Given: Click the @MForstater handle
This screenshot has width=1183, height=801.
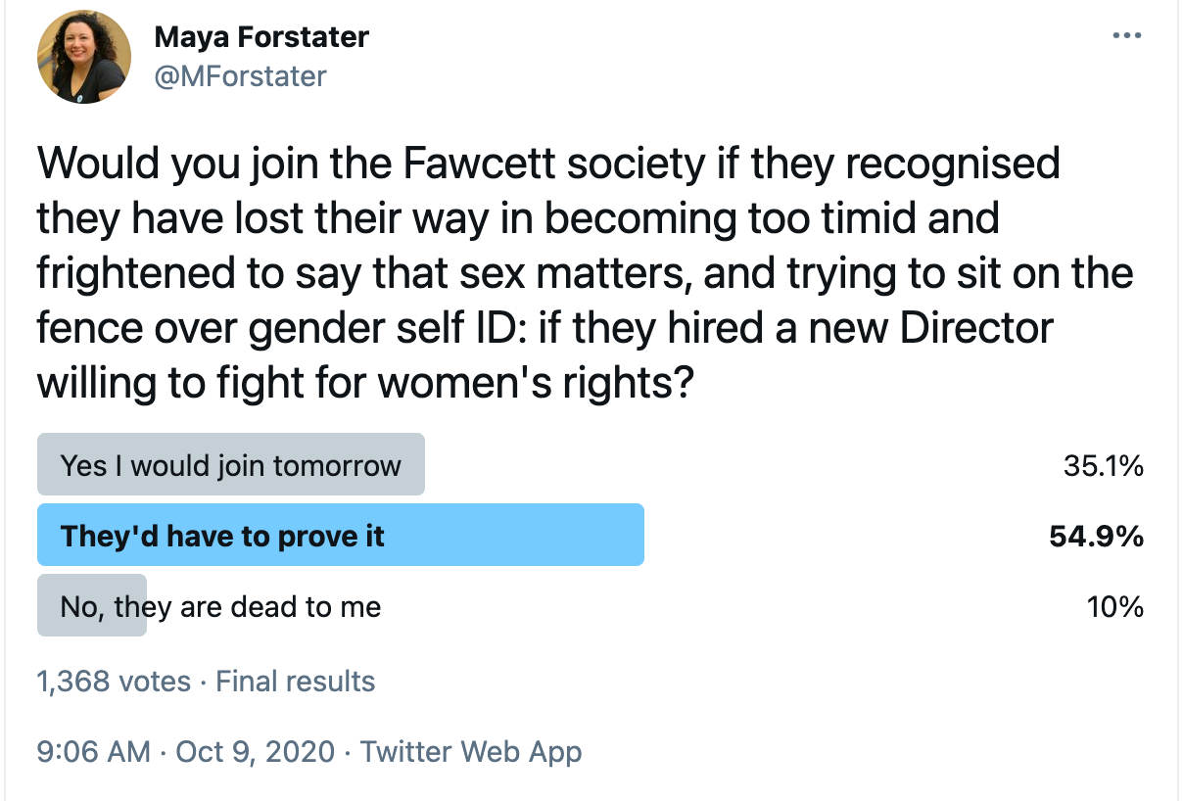Looking at the screenshot, I should coord(240,76).
